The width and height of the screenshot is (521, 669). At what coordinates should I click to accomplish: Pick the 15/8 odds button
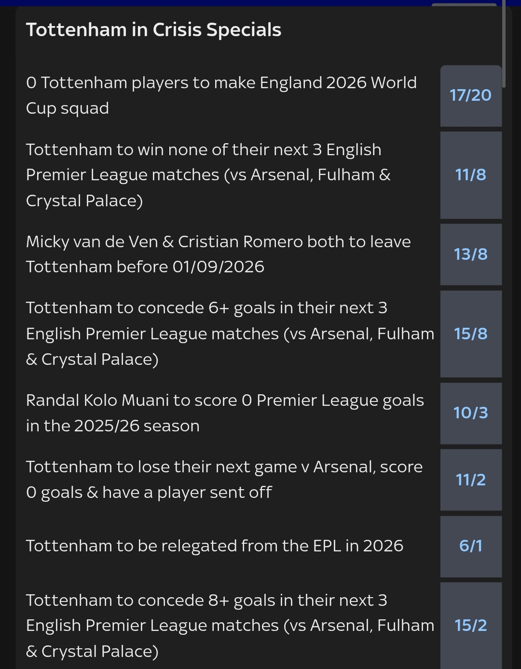point(470,334)
